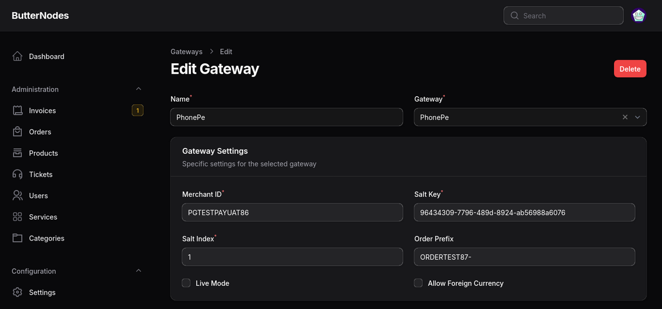Open the Gateway dropdown chevron
Screen dimensions: 662x309
coord(637,117)
